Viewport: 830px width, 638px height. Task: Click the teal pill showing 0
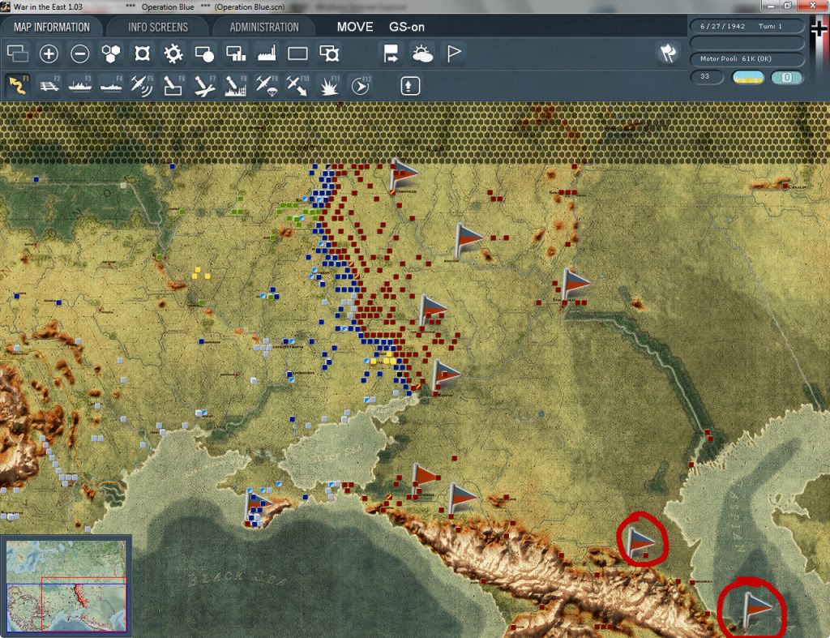pos(787,77)
